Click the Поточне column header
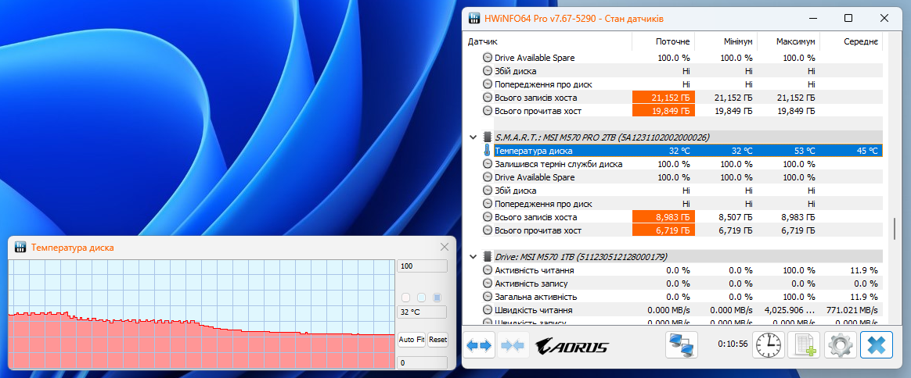The width and height of the screenshot is (911, 378). (x=673, y=41)
